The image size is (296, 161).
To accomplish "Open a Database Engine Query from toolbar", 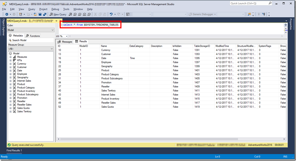I will point(71,14).
